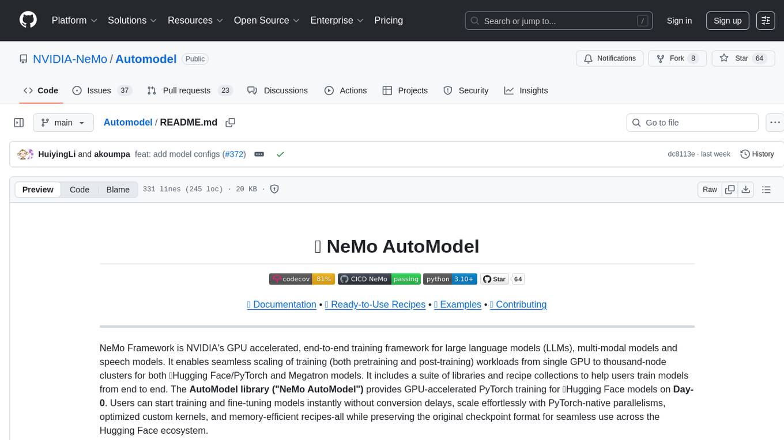Switch to the Security tab
This screenshot has width=784, height=440.
pos(466,90)
